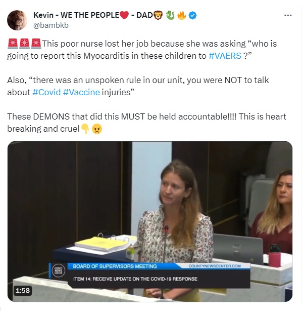Image resolution: width=303 pixels, height=315 pixels.
Task: Open the author's lion profile avatar
Action: [x=17, y=20]
